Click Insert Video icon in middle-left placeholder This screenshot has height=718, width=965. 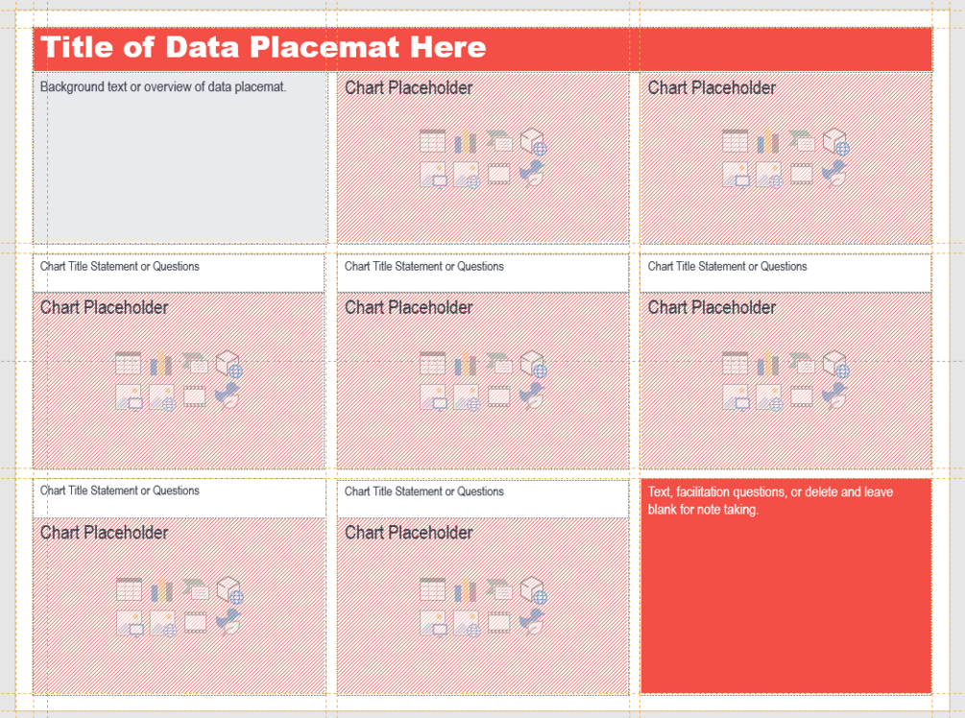(195, 395)
